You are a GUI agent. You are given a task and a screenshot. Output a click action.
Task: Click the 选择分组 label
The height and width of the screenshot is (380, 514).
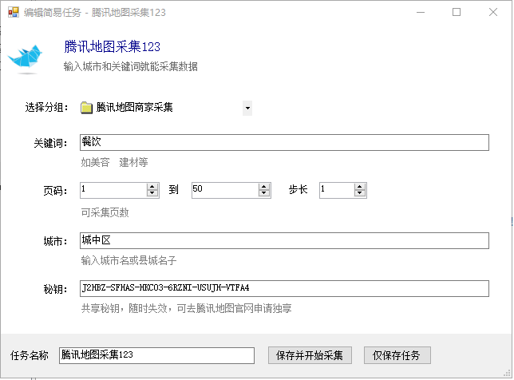point(46,107)
